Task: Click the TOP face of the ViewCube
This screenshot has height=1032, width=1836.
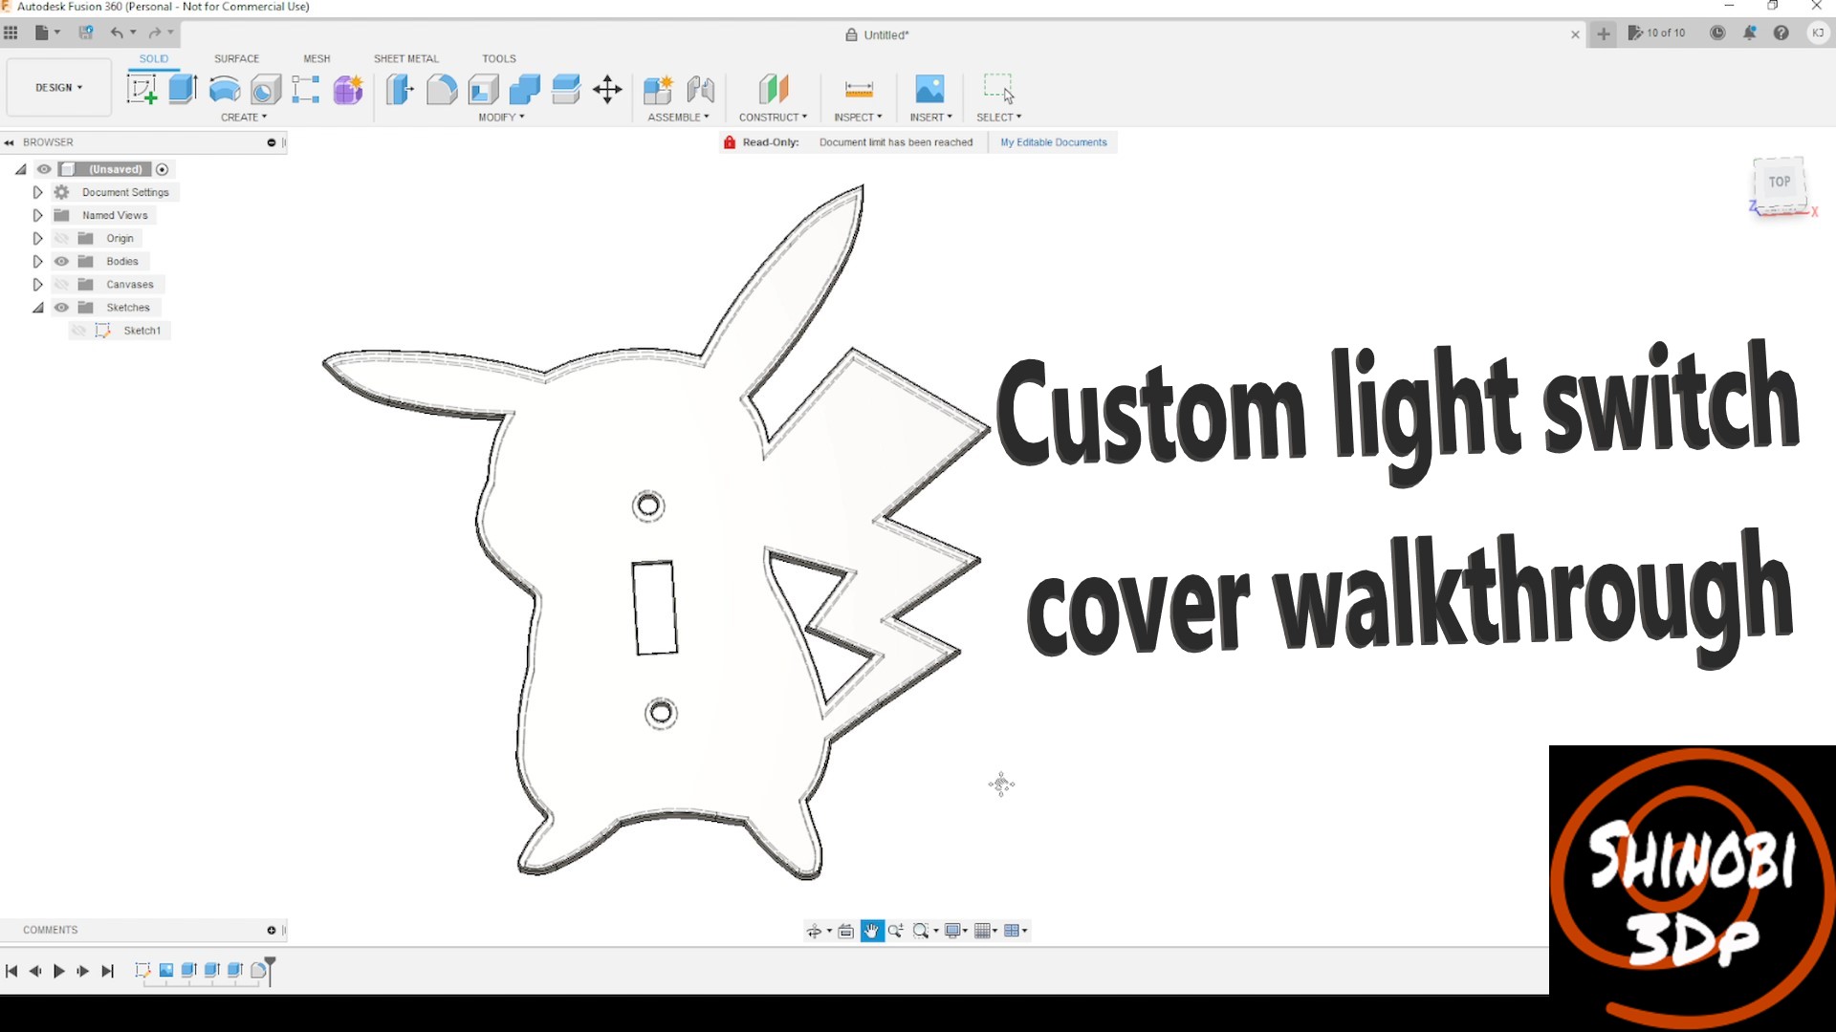Action: click(x=1779, y=182)
